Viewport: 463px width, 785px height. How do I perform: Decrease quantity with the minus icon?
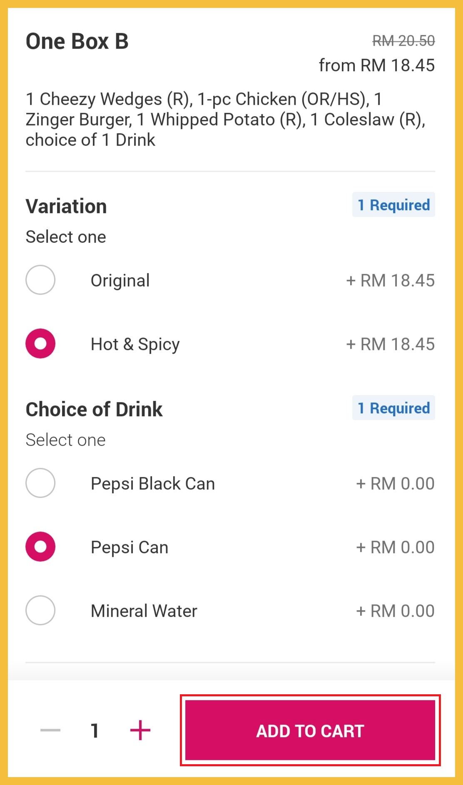tap(50, 730)
